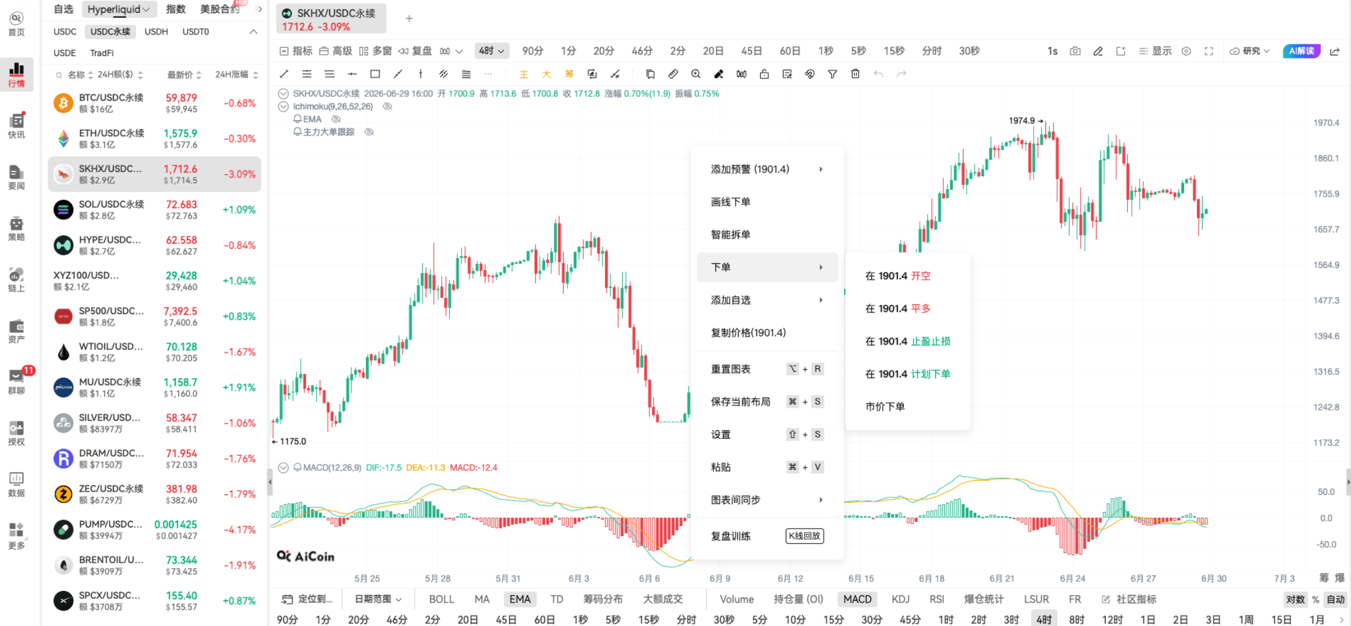
Task: Click the AI解读 button
Action: pos(1301,51)
